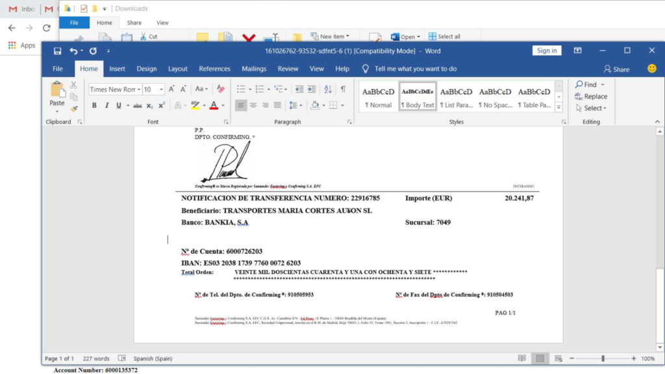Copy selection in Clipboard group
The height and width of the screenshot is (374, 665).
[x=74, y=97]
